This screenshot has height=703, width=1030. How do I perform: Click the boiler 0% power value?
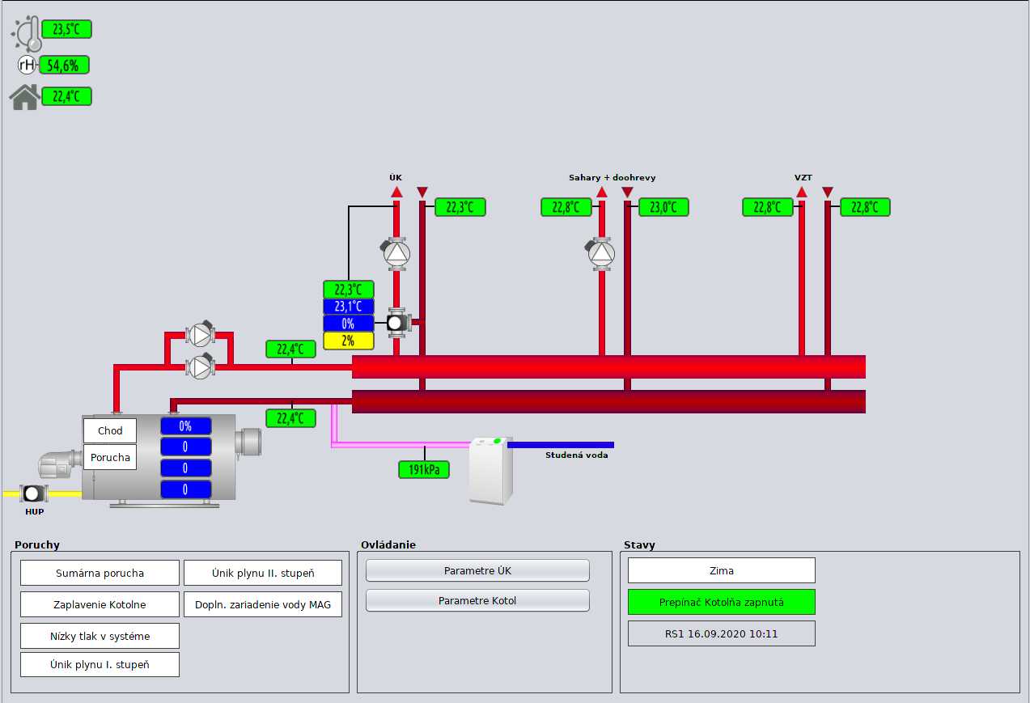click(185, 426)
